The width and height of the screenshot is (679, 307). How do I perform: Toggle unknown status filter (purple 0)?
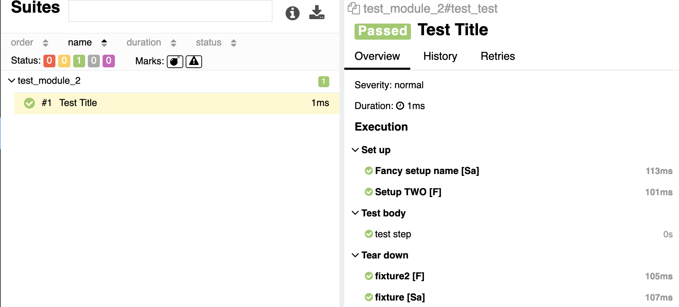pyautogui.click(x=109, y=61)
